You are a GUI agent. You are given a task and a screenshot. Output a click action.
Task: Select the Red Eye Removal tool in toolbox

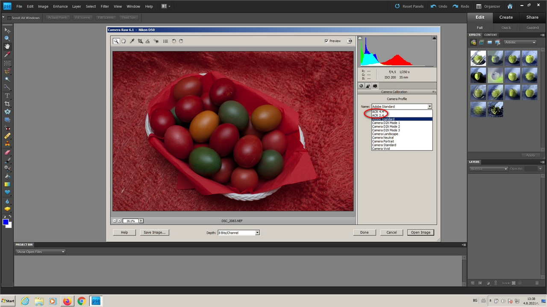click(x=7, y=128)
